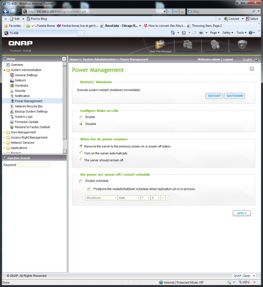Open Download Station icon
Image resolution: width=263 pixels, height=287 pixels.
(215, 45)
